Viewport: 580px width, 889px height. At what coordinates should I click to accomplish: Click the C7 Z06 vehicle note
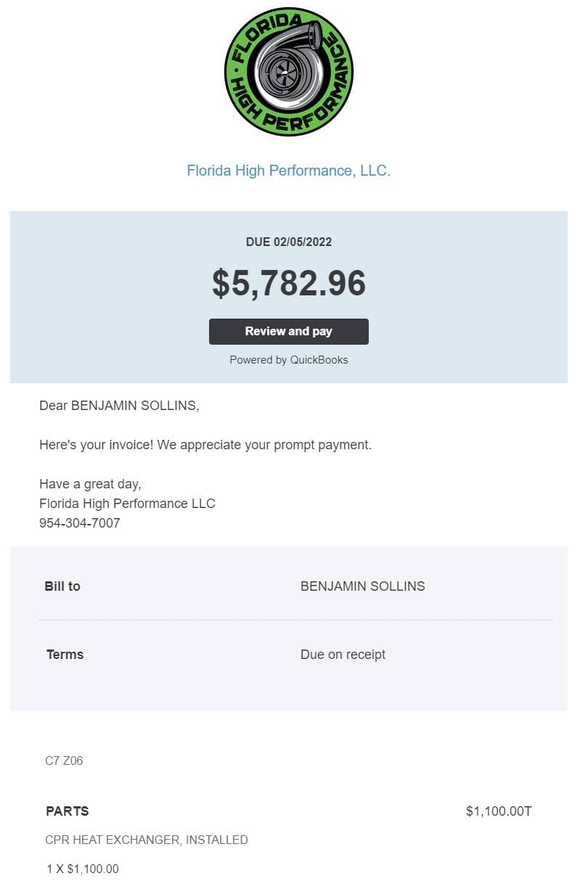[64, 761]
